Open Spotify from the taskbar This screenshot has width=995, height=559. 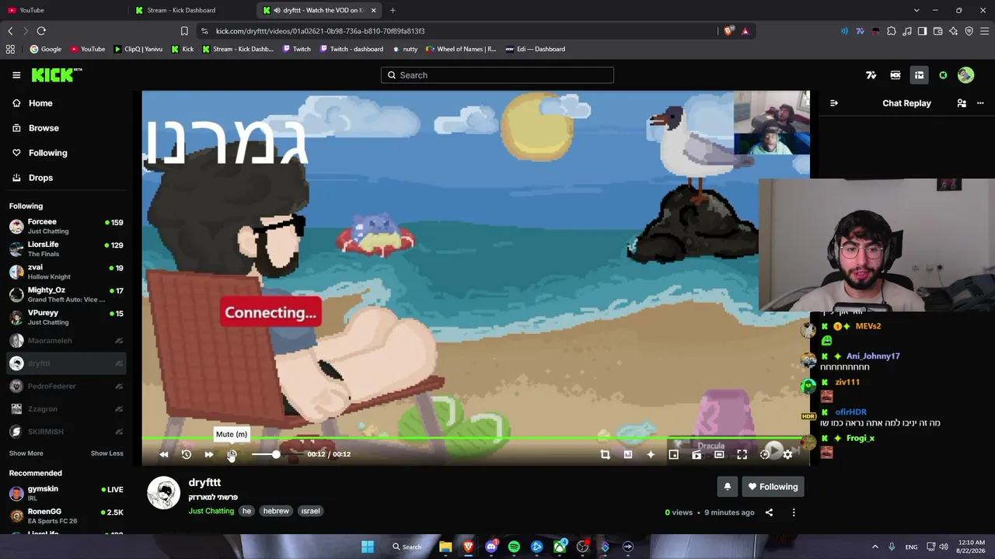[x=514, y=547]
